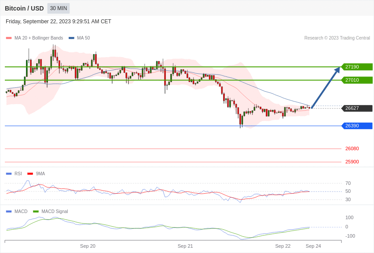Click the MACD Signal legend label
This screenshot has width=374, height=253.
tap(55, 211)
